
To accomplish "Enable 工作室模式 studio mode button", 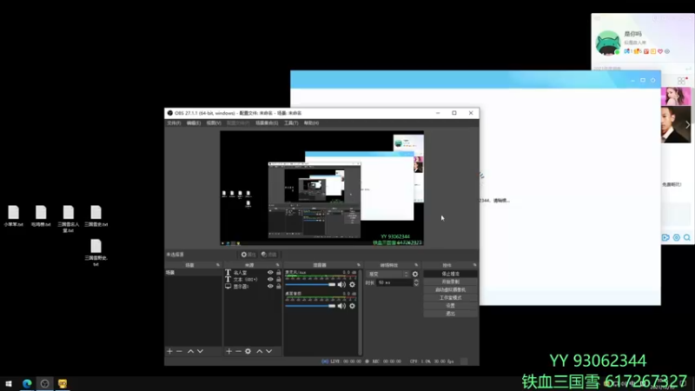I will 450,298.
